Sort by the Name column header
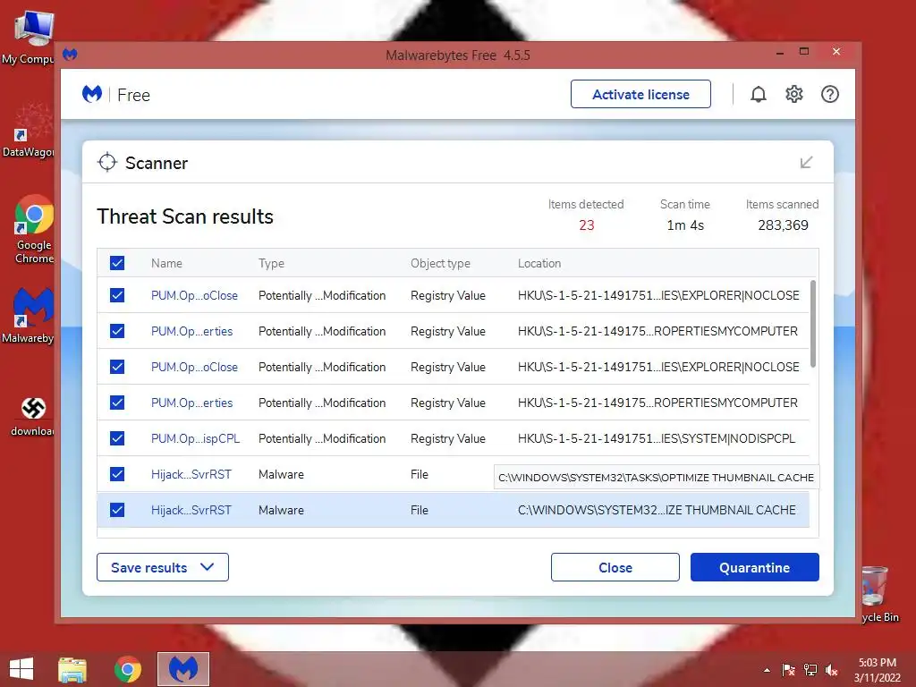Screen dimensions: 916x687 click(x=166, y=264)
